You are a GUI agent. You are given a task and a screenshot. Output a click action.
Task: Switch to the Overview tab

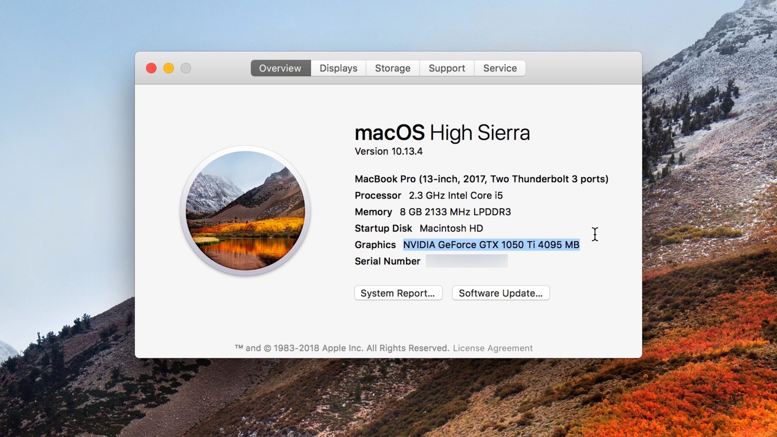[x=280, y=68]
